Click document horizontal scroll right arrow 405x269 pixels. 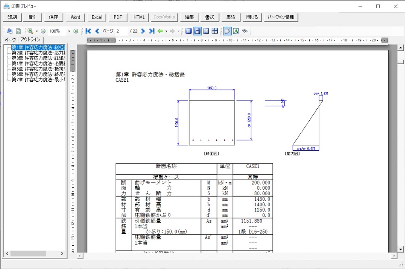point(394,256)
